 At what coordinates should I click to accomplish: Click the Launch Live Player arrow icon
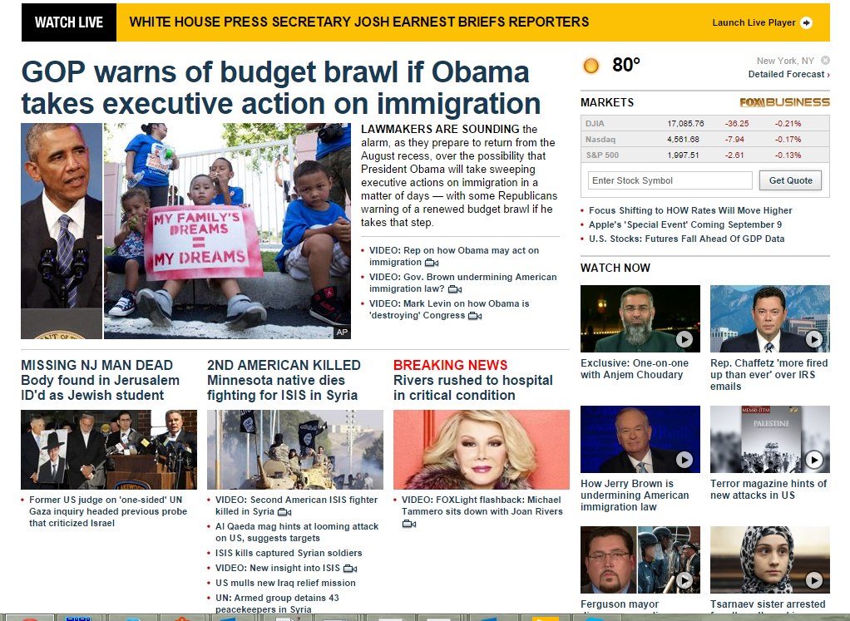click(x=807, y=22)
